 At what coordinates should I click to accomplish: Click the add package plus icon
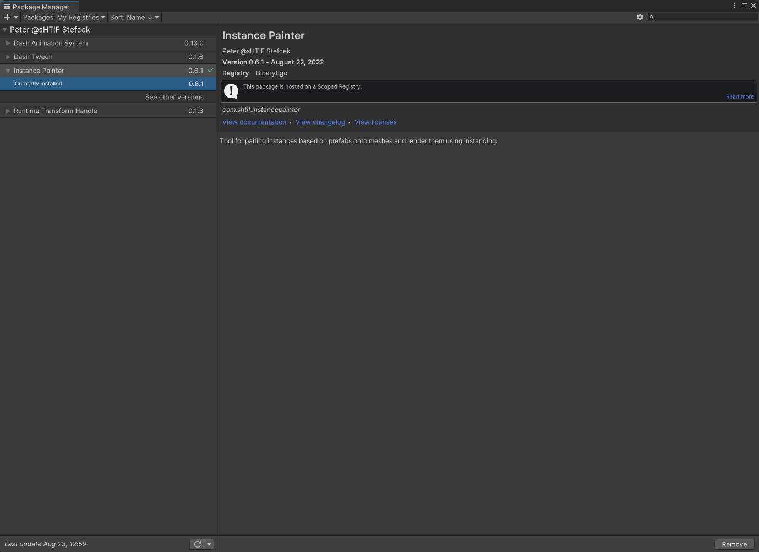pos(7,17)
